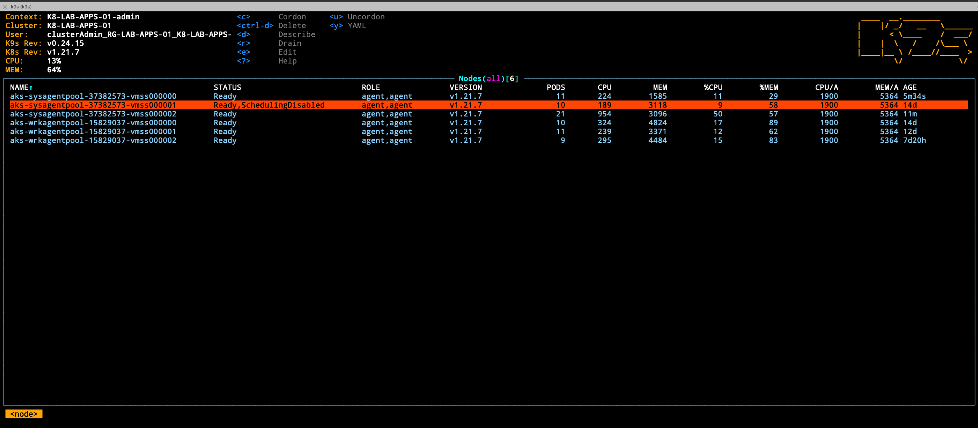Click the Edit shortcut <e>
This screenshot has height=428, width=978.
(x=244, y=52)
